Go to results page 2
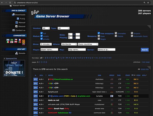Viewport: 153px width, 116px height. coord(40,62)
